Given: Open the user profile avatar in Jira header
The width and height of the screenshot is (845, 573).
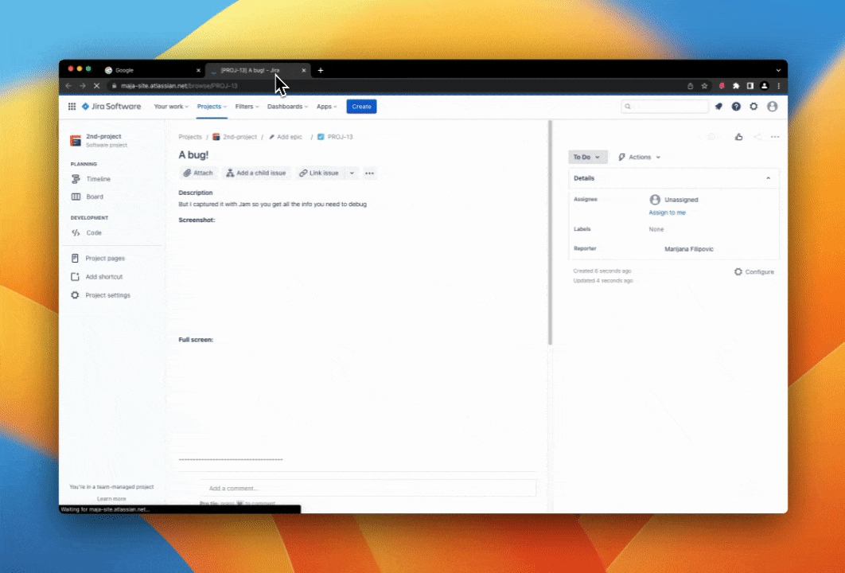Looking at the screenshot, I should click(772, 107).
